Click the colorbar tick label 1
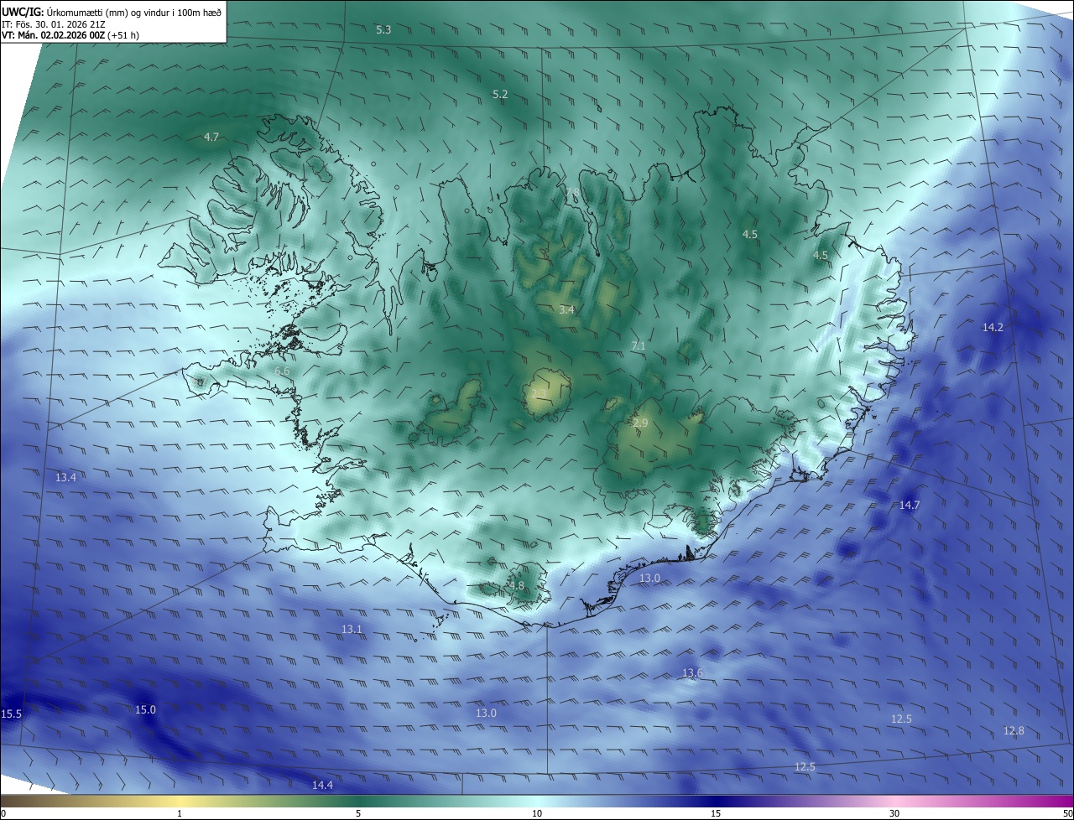Image resolution: width=1074 pixels, height=820 pixels. pyautogui.click(x=180, y=813)
